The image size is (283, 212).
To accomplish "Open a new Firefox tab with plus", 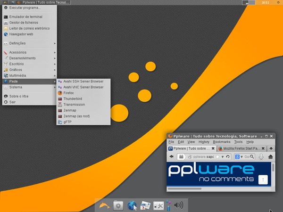I will (271, 148).
